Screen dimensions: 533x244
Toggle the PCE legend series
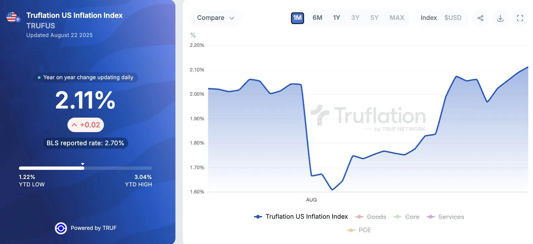pyautogui.click(x=360, y=230)
